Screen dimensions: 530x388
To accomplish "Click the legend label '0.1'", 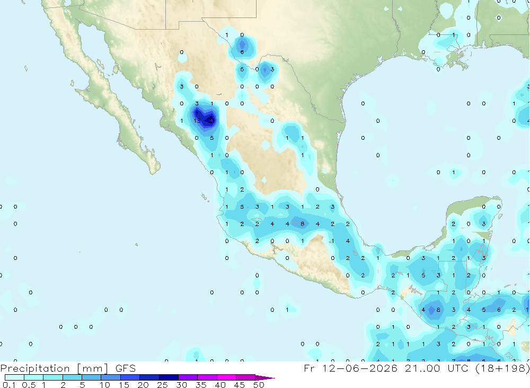I will [x=9, y=385].
